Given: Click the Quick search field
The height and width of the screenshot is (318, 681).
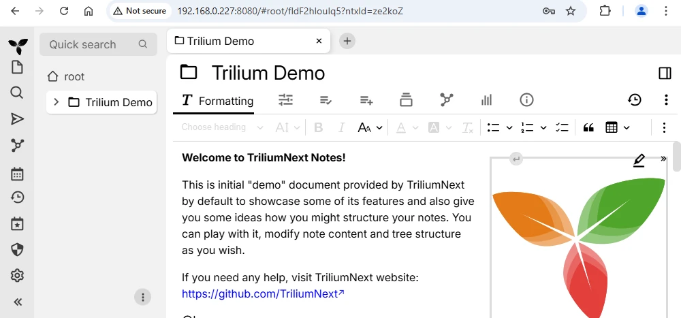Looking at the screenshot, I should (x=98, y=44).
